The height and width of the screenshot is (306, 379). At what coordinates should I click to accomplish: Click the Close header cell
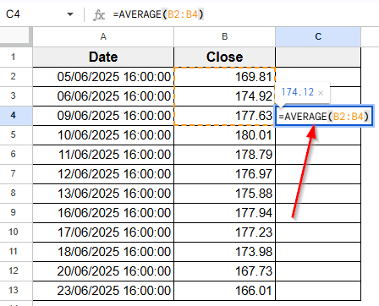tap(224, 57)
